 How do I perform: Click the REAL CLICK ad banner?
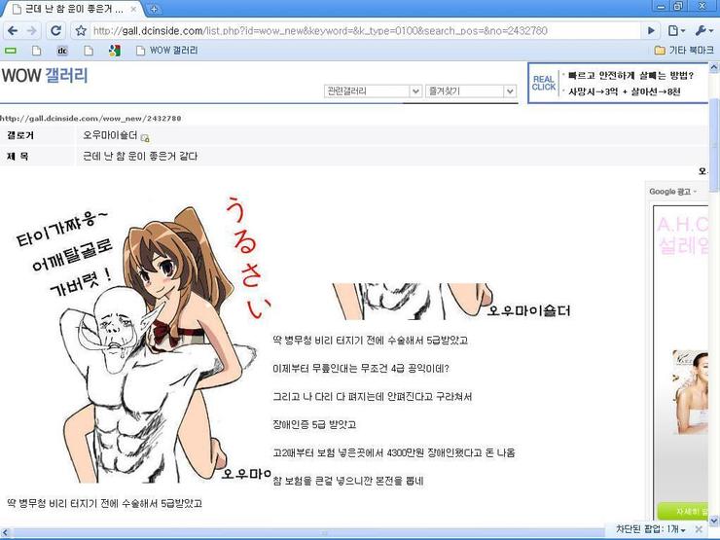pyautogui.click(x=618, y=84)
